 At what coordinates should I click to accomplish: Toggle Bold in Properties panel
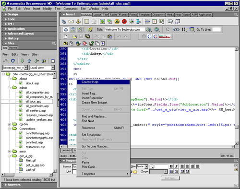click(x=171, y=166)
